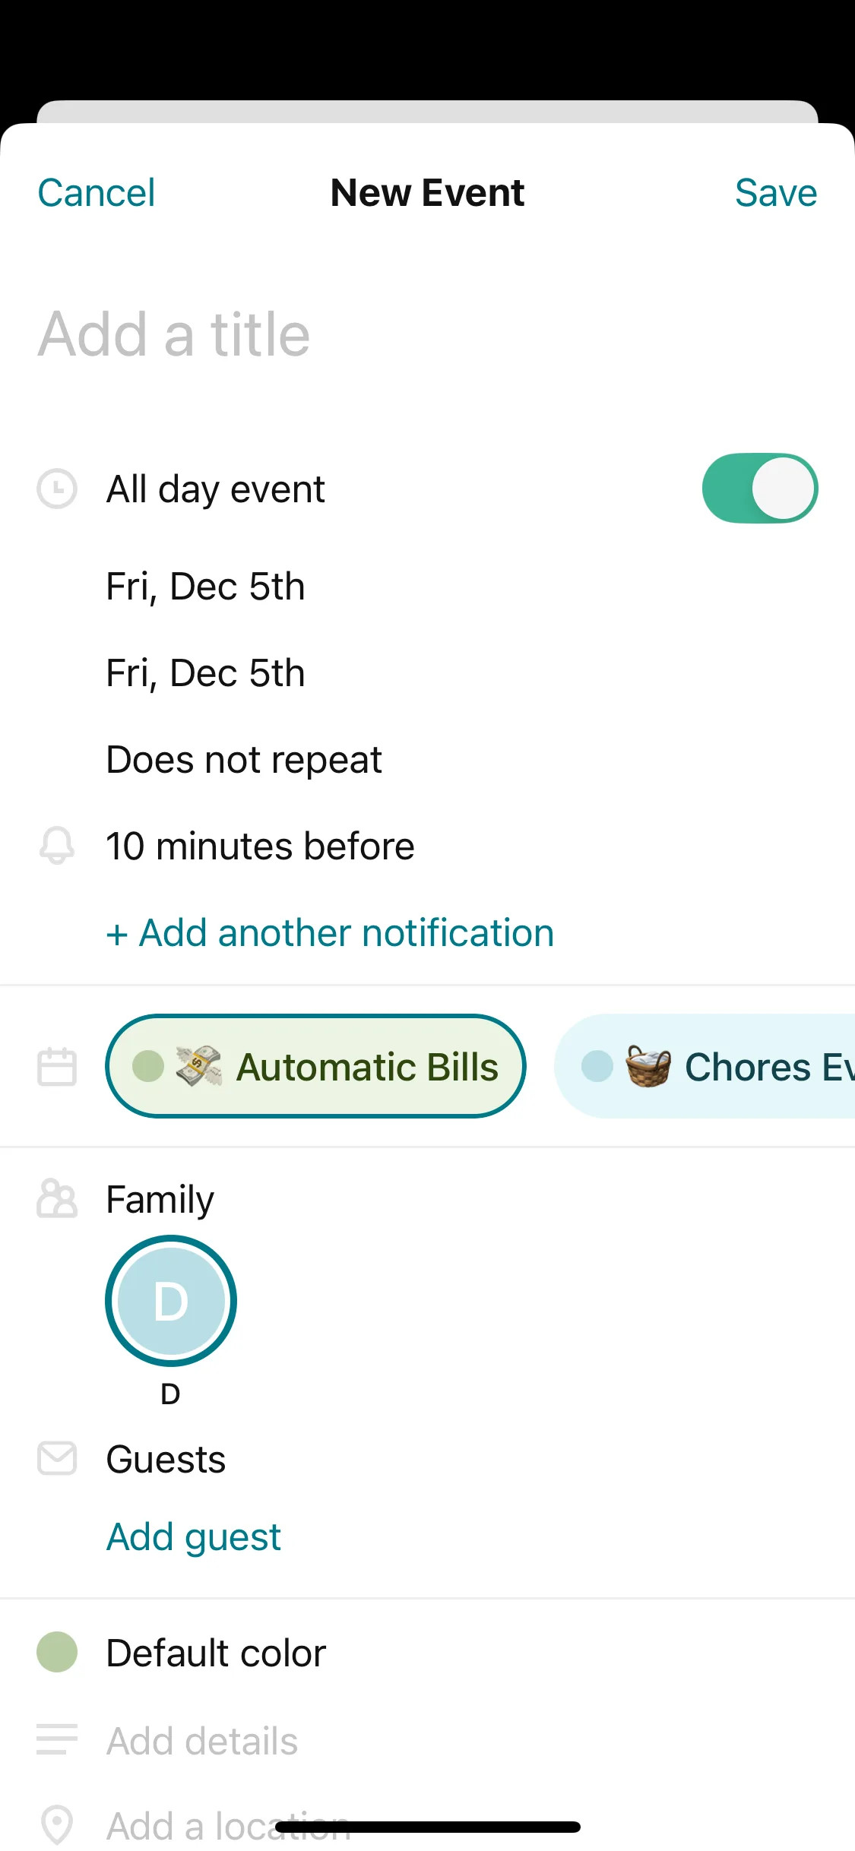The image size is (855, 1851).
Task: Tap the clock icon beside All day event
Action: (57, 489)
